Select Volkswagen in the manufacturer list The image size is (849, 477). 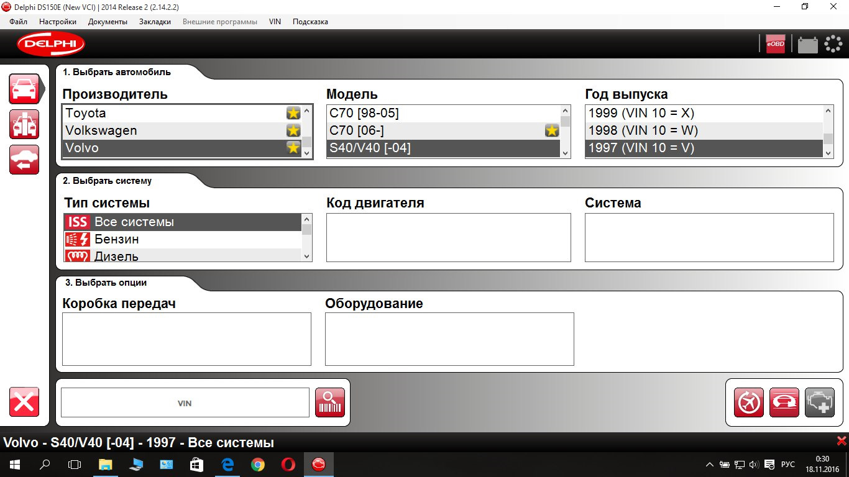pyautogui.click(x=182, y=130)
